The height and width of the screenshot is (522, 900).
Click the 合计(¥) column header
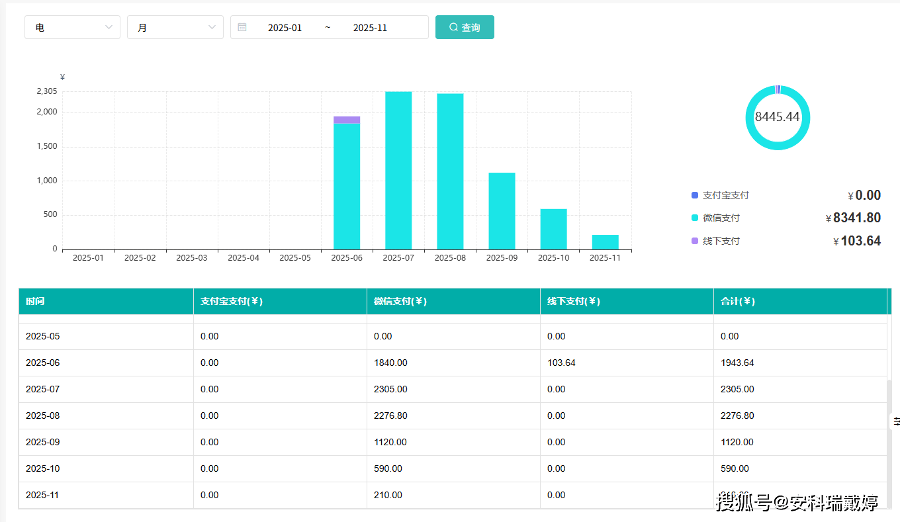click(x=800, y=301)
